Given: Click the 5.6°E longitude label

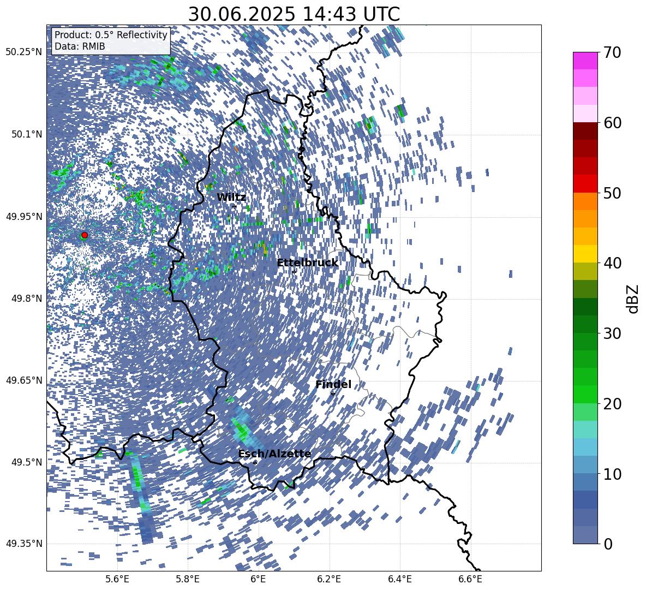Looking at the screenshot, I should click(117, 580).
